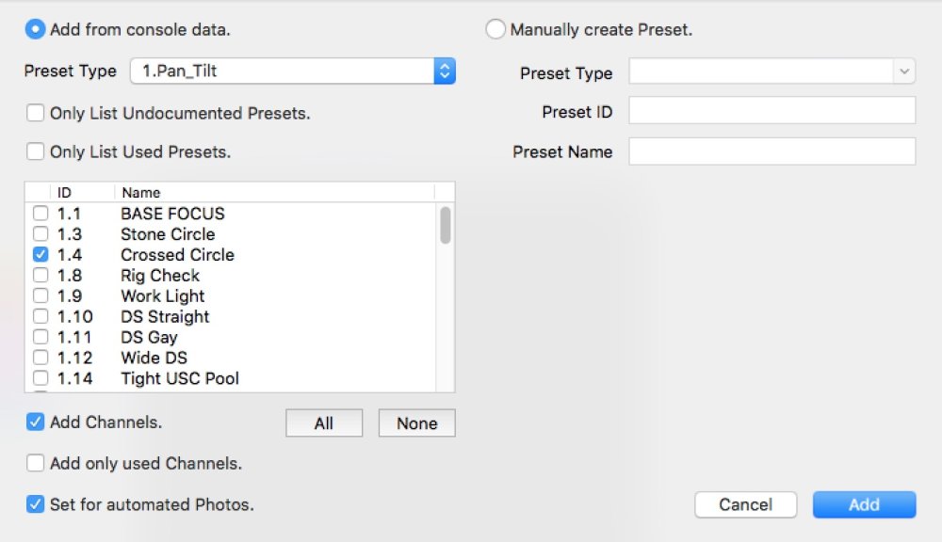Image resolution: width=942 pixels, height=542 pixels.
Task: Click the None button
Action: (415, 422)
